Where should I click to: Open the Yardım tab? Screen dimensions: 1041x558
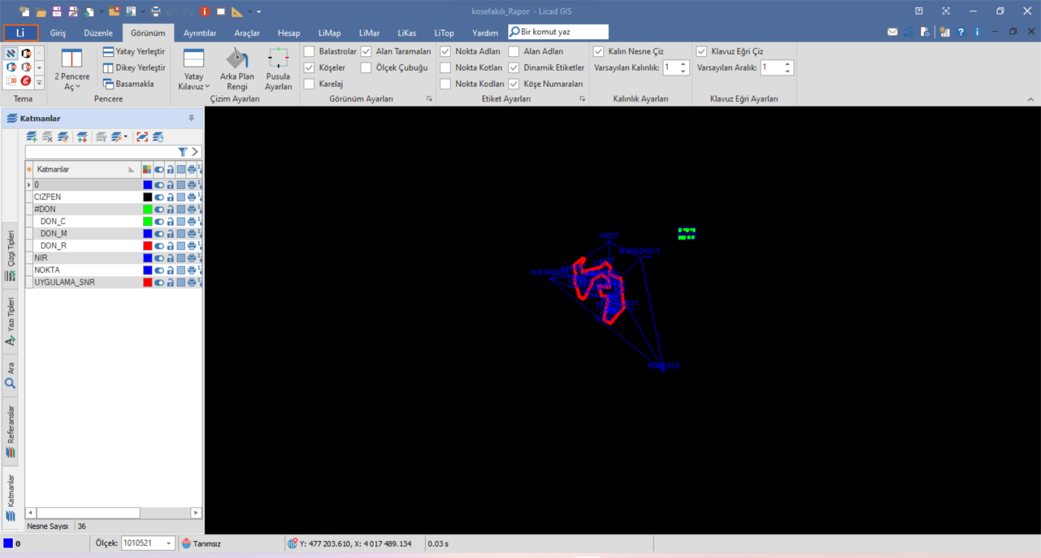pyautogui.click(x=485, y=33)
